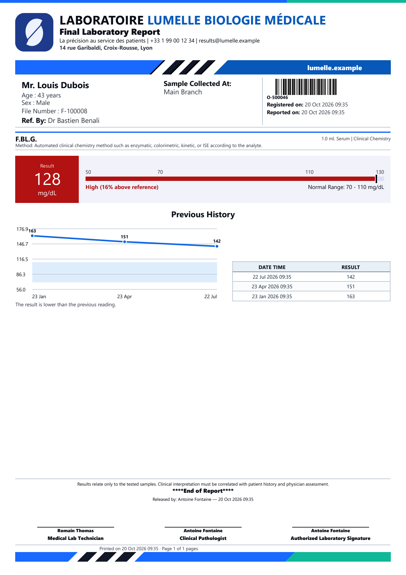Click the black marker on the range bar
Viewport: 406px width, 575px height.
pyautogui.click(x=376, y=179)
